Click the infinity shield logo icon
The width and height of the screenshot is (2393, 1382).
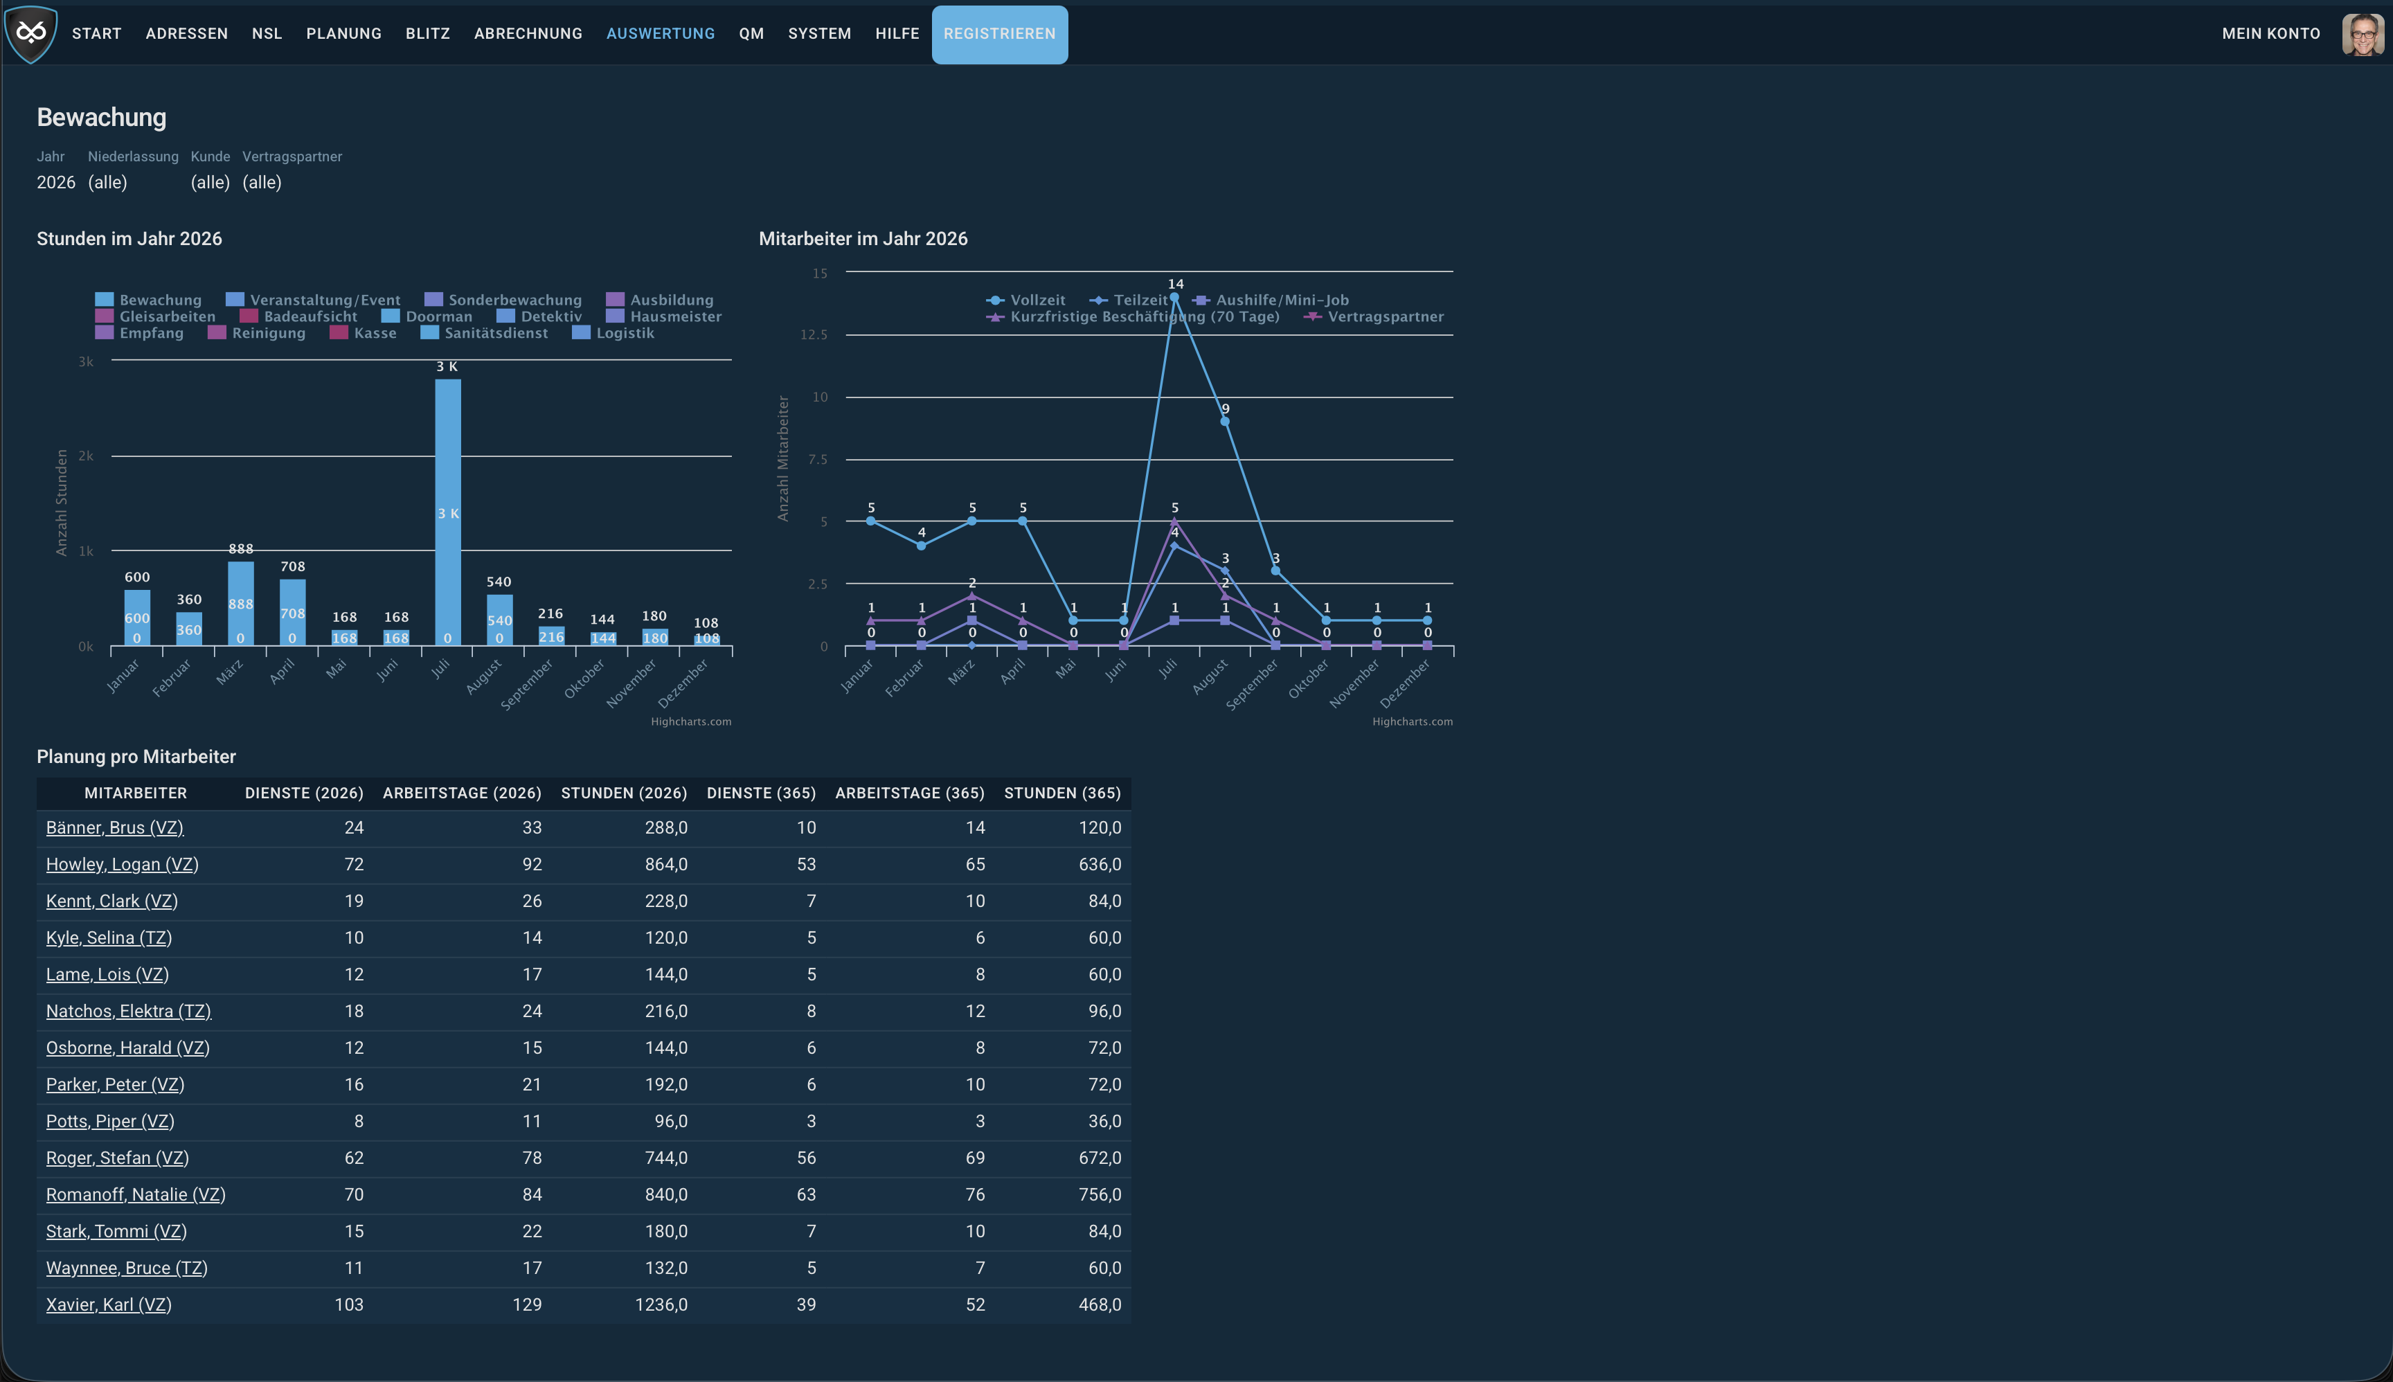[30, 33]
